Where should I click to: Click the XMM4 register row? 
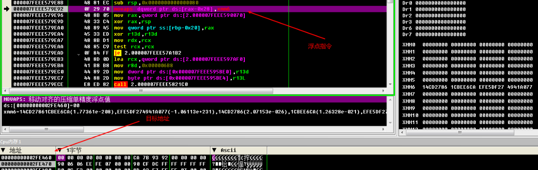click(x=468, y=73)
